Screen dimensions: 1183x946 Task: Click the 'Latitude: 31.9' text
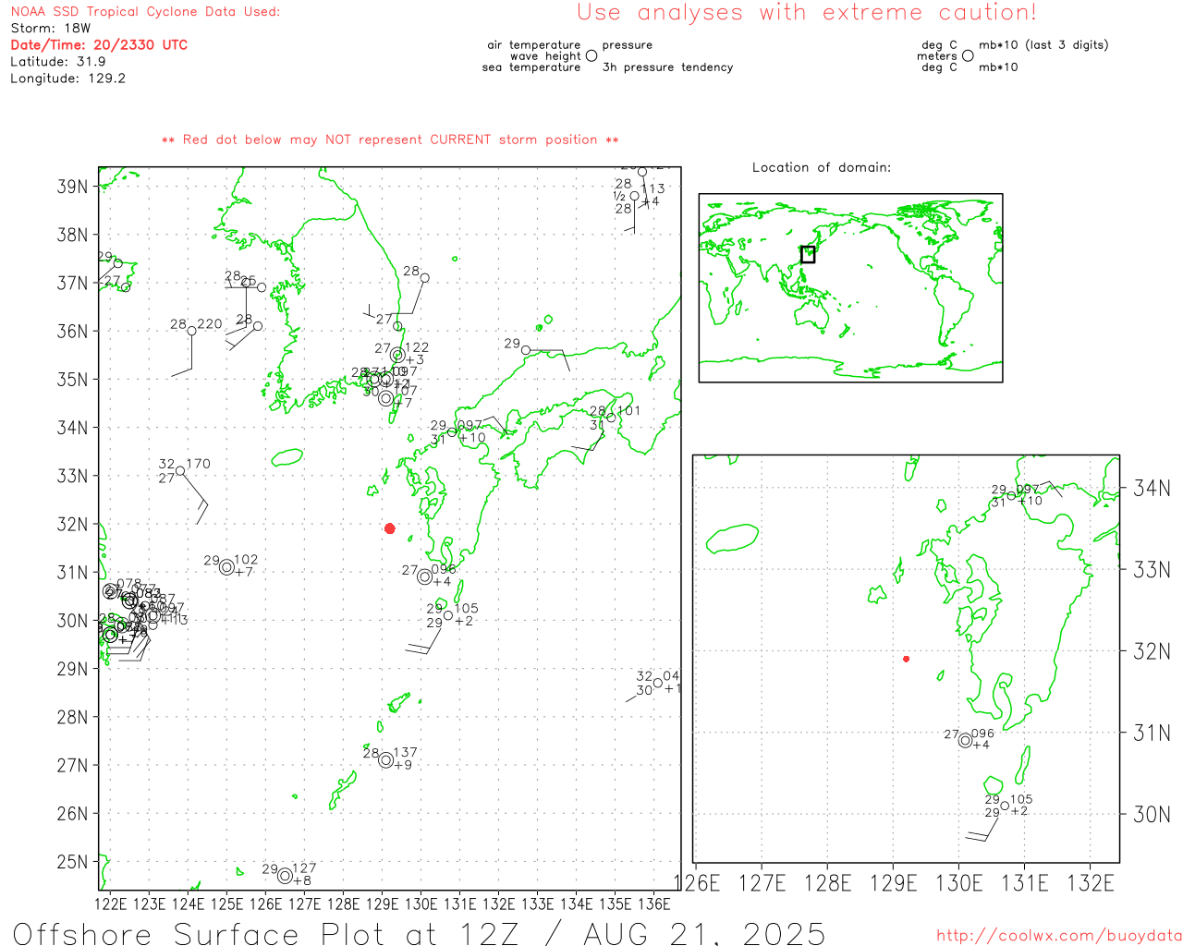tap(58, 61)
